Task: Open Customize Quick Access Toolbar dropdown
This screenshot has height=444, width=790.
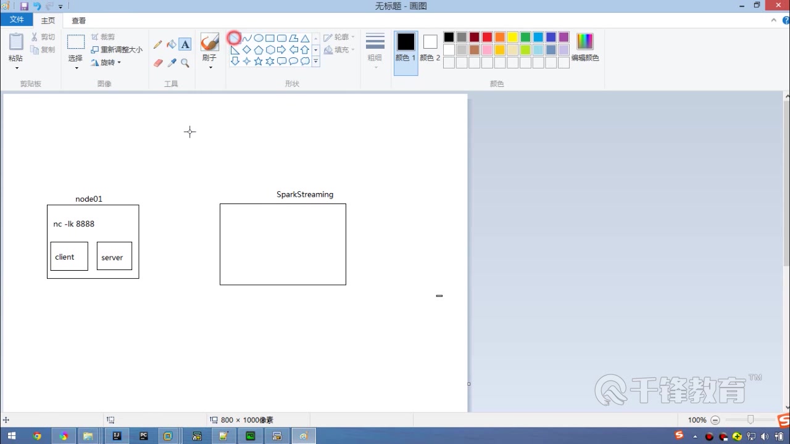Action: tap(60, 7)
